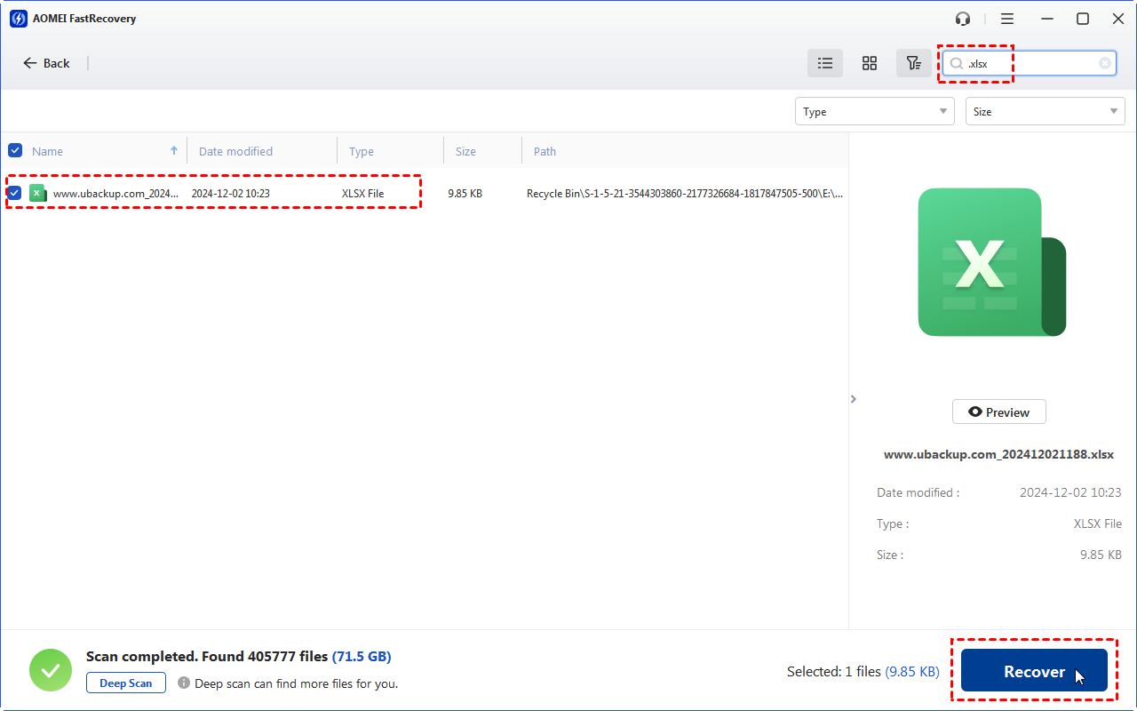Click the green scan completed checkmark

pyautogui.click(x=51, y=670)
